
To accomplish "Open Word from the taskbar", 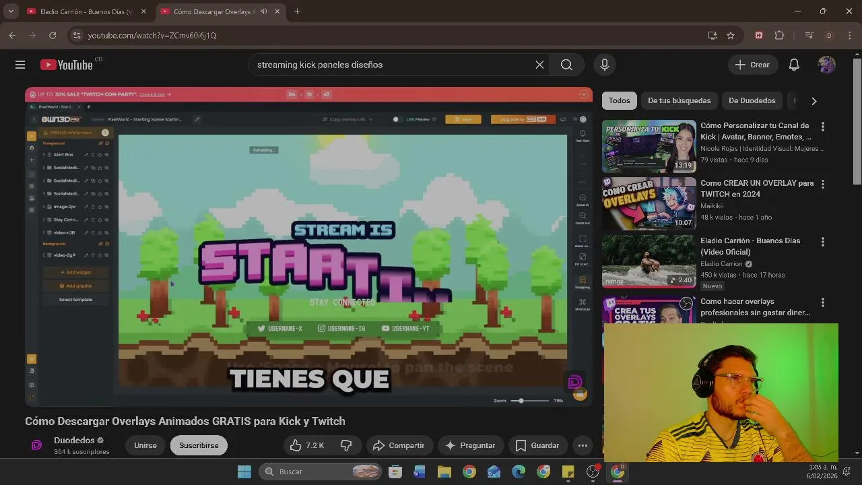I will [420, 472].
